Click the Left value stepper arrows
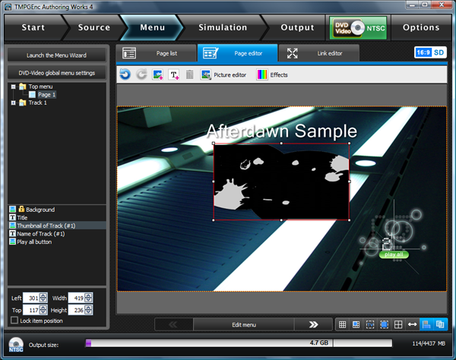 click(x=43, y=298)
